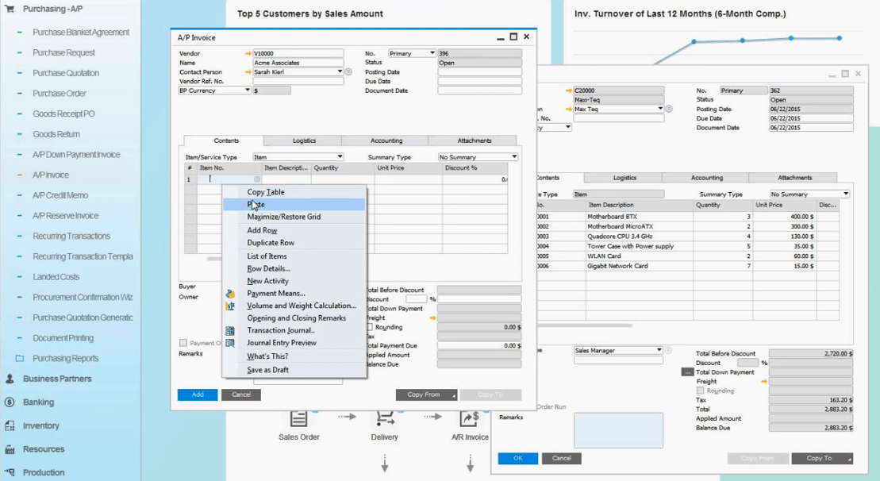Select the Transaction Journal icon in context menu
Viewport: 880px width, 481px height.
[x=230, y=331]
